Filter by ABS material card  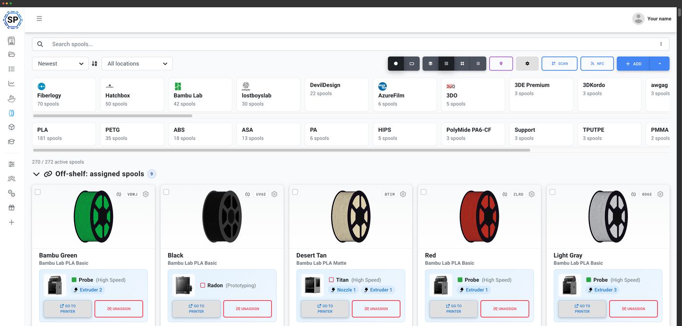click(200, 134)
